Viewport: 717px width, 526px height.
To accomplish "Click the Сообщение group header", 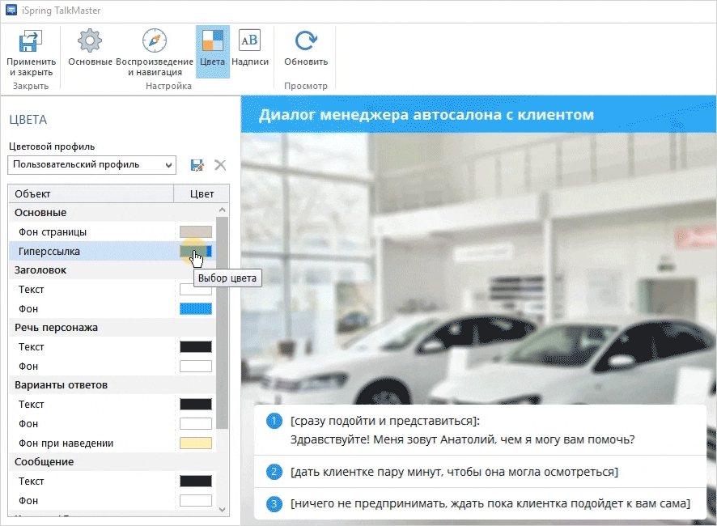I will tap(112, 462).
